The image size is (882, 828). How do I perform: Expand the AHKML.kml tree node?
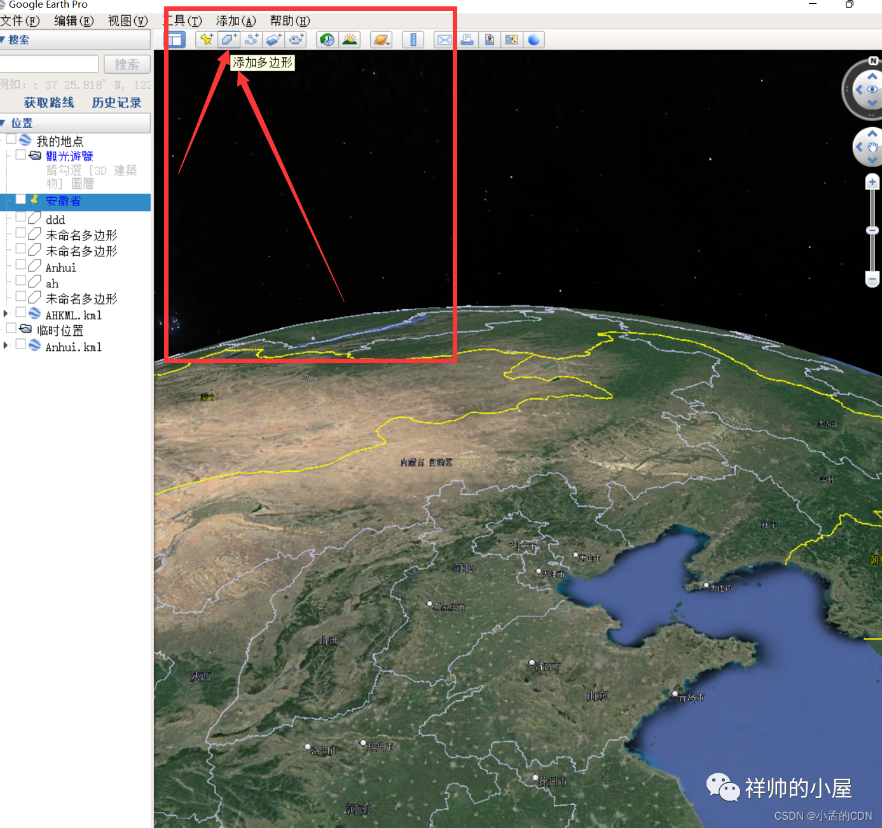point(6,313)
